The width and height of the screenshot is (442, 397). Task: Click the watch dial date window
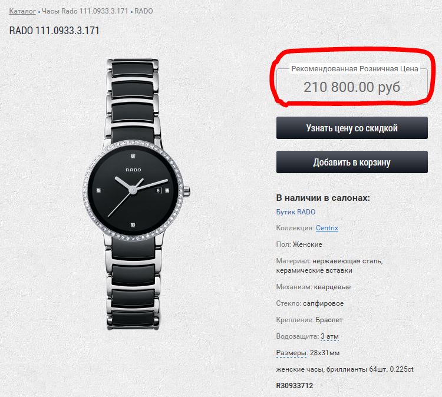click(x=158, y=190)
